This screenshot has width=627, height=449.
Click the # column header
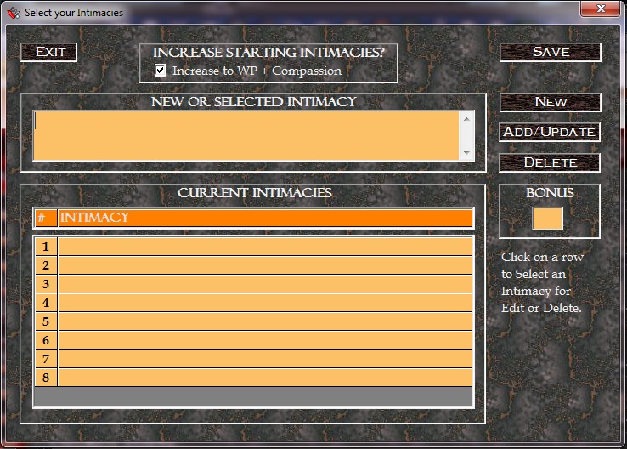tap(46, 218)
